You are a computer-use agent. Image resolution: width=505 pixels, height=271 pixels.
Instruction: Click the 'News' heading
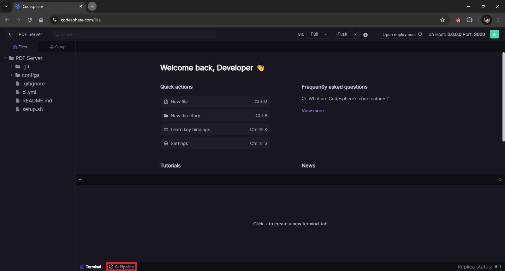coord(308,166)
